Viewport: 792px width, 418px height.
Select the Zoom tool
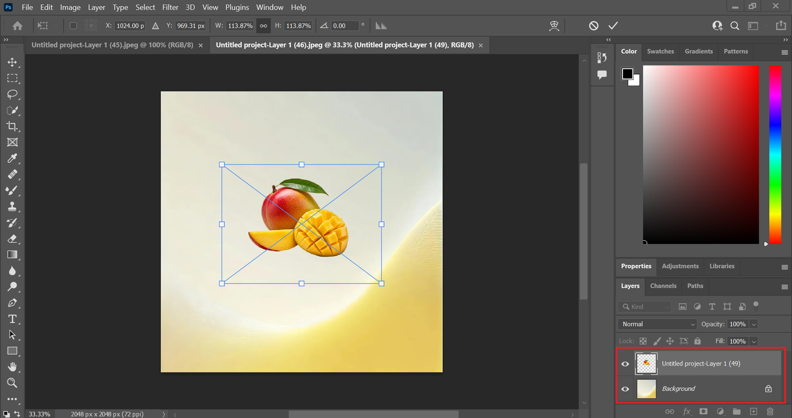(12, 383)
